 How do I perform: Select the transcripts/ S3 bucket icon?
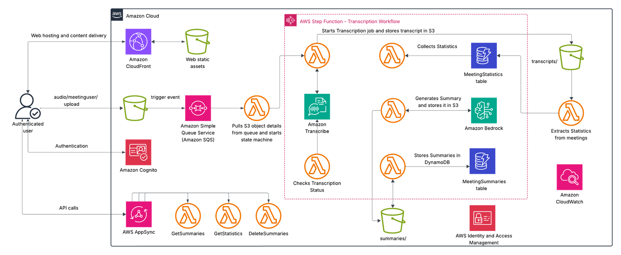[x=571, y=57]
